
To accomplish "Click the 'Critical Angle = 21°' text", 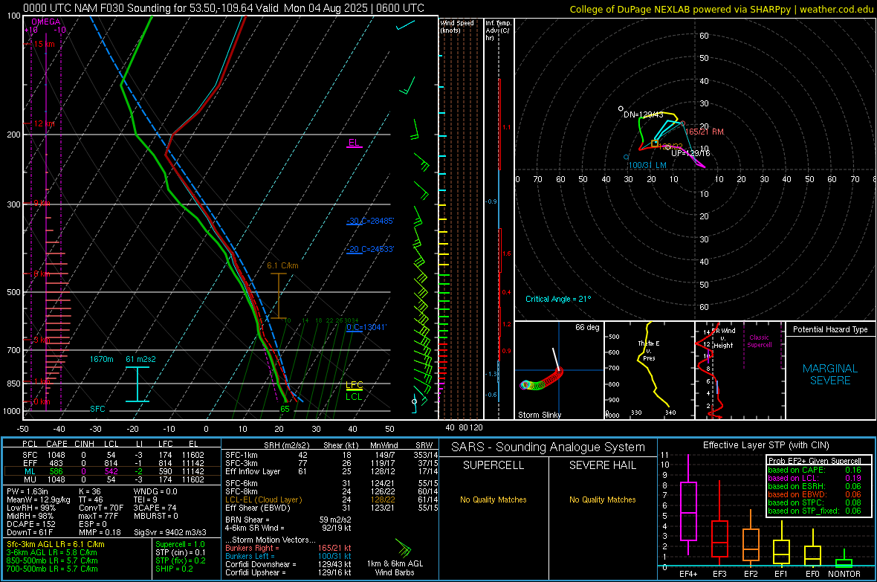I will pos(558,299).
